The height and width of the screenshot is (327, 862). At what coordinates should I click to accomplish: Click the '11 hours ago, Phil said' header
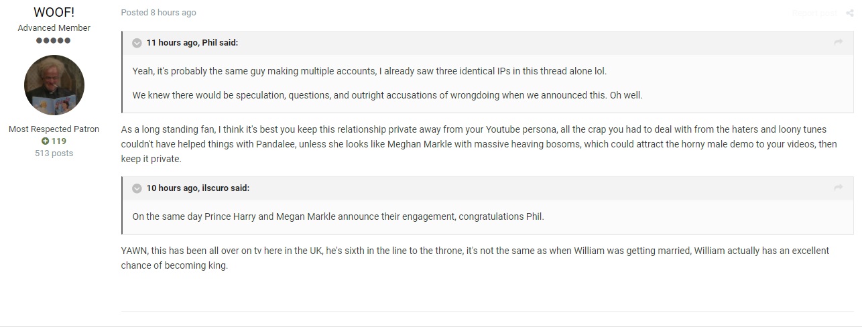coord(192,43)
